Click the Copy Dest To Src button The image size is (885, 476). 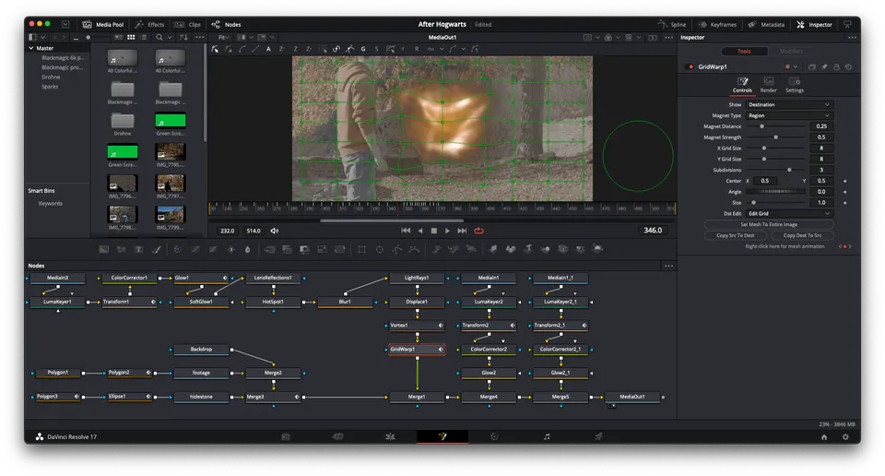pyautogui.click(x=802, y=235)
